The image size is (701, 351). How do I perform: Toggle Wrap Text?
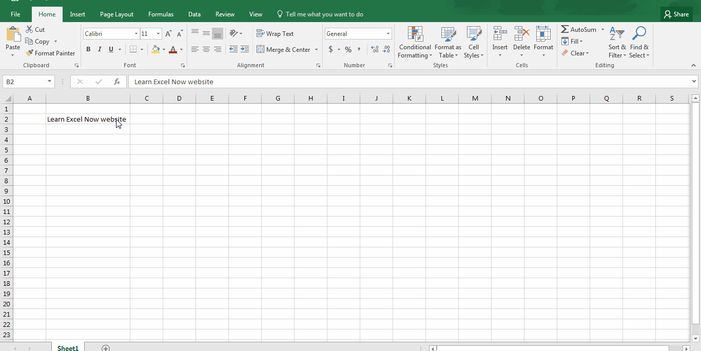tap(275, 33)
